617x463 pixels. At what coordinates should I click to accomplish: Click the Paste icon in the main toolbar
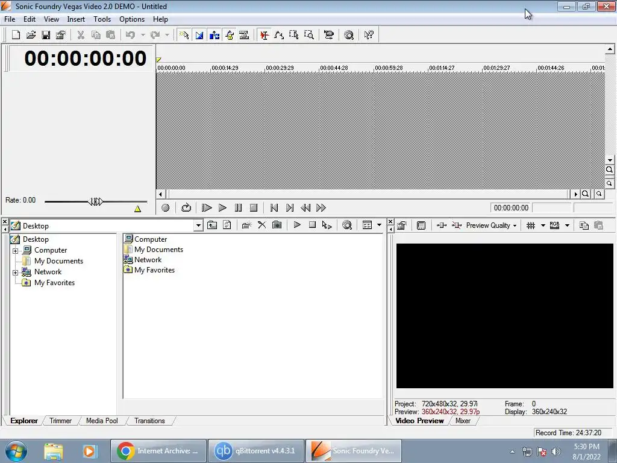[x=111, y=35]
